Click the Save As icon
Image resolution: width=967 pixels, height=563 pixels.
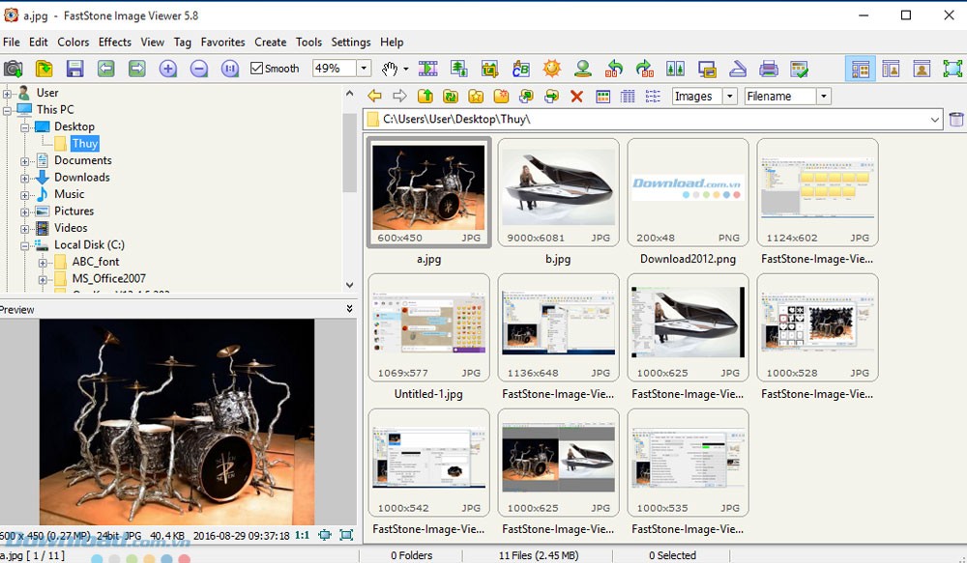(75, 68)
